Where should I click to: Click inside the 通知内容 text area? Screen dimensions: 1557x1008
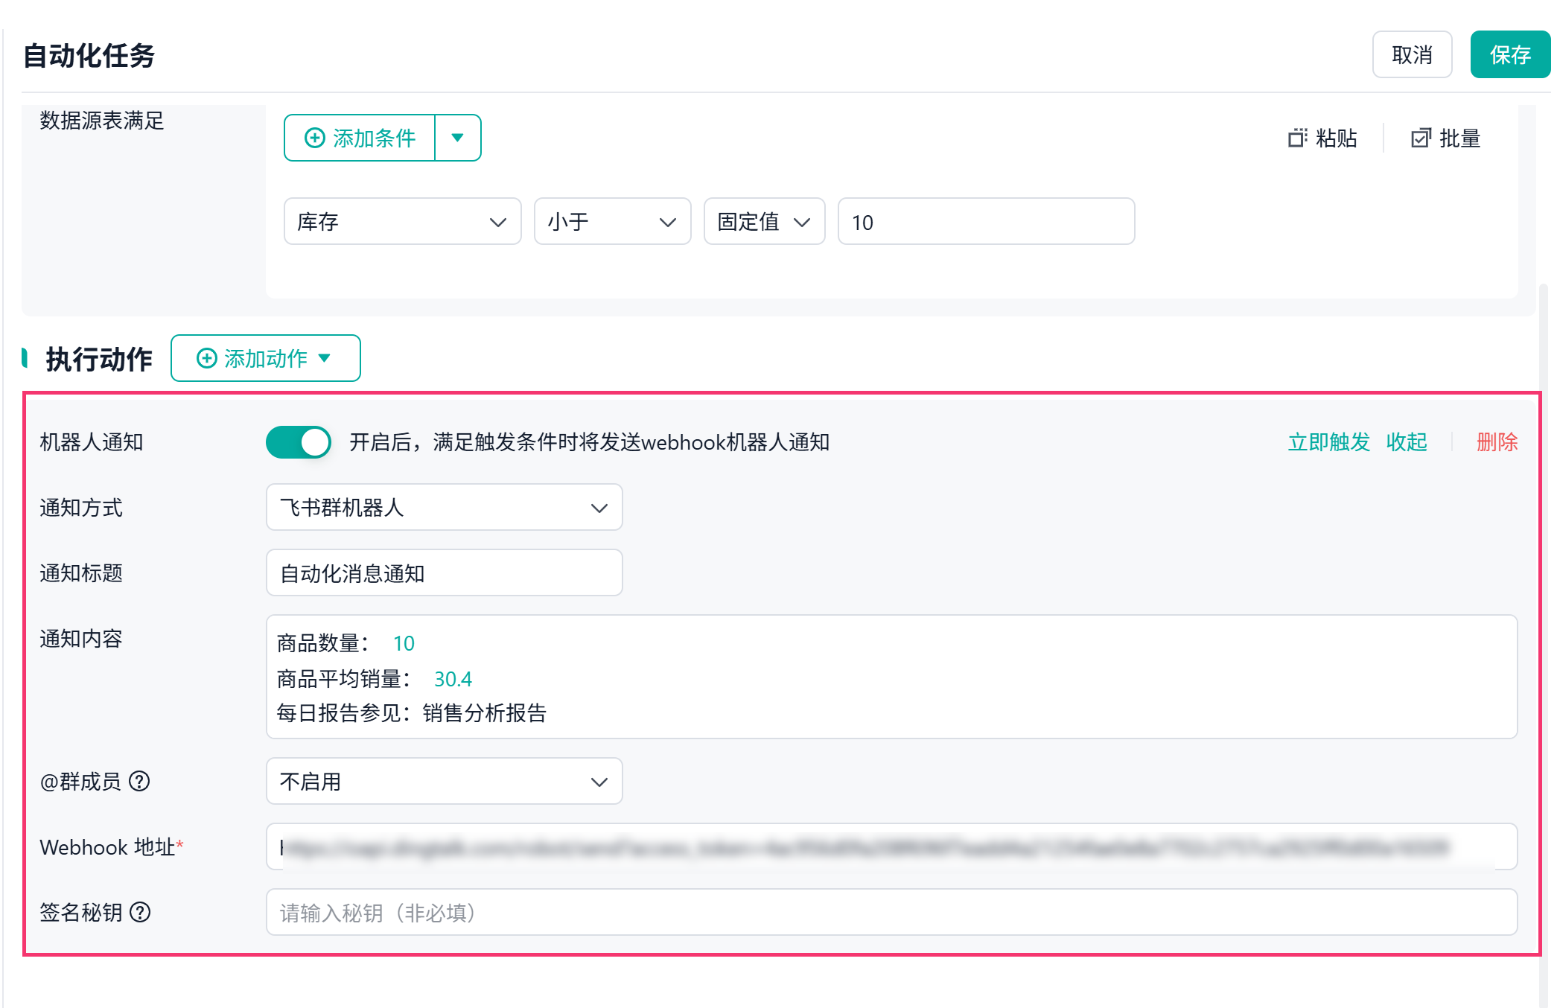pyautogui.click(x=891, y=677)
